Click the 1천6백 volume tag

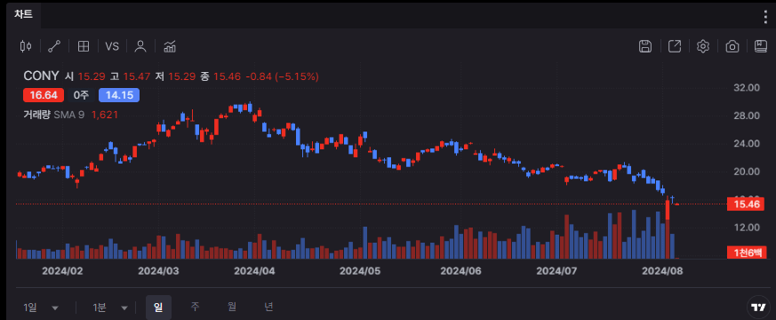746,252
